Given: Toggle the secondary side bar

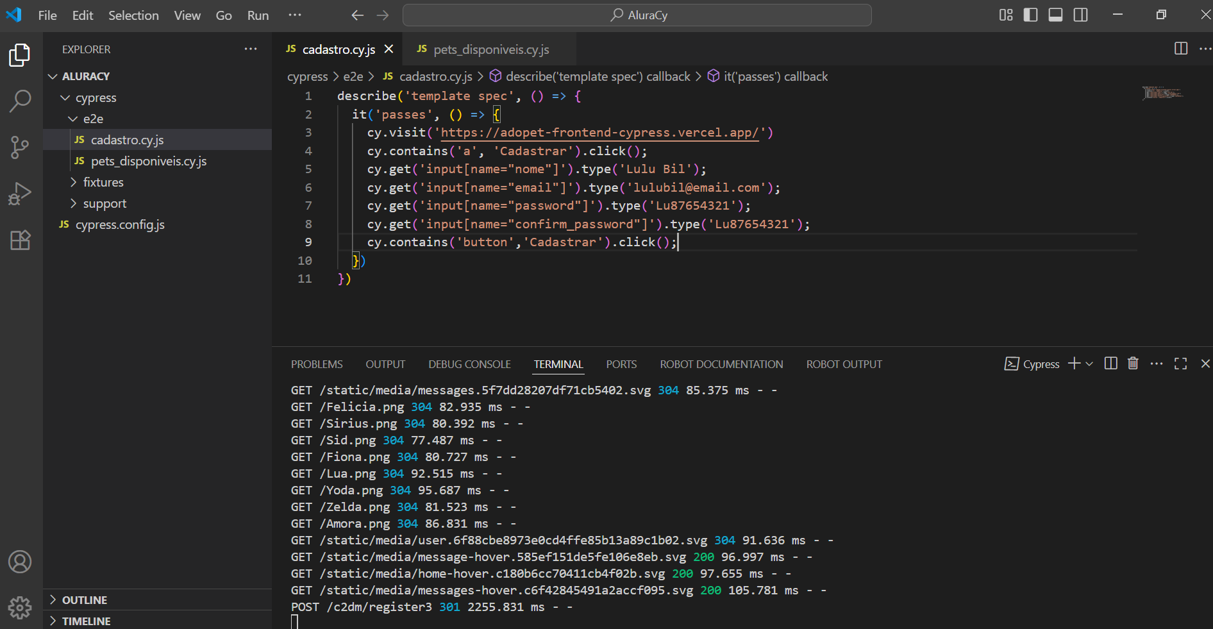Looking at the screenshot, I should pyautogui.click(x=1080, y=15).
